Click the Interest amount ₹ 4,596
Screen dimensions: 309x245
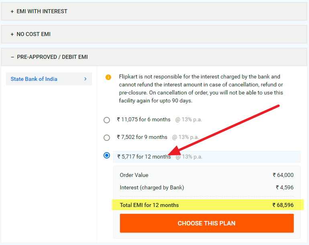pos(285,187)
